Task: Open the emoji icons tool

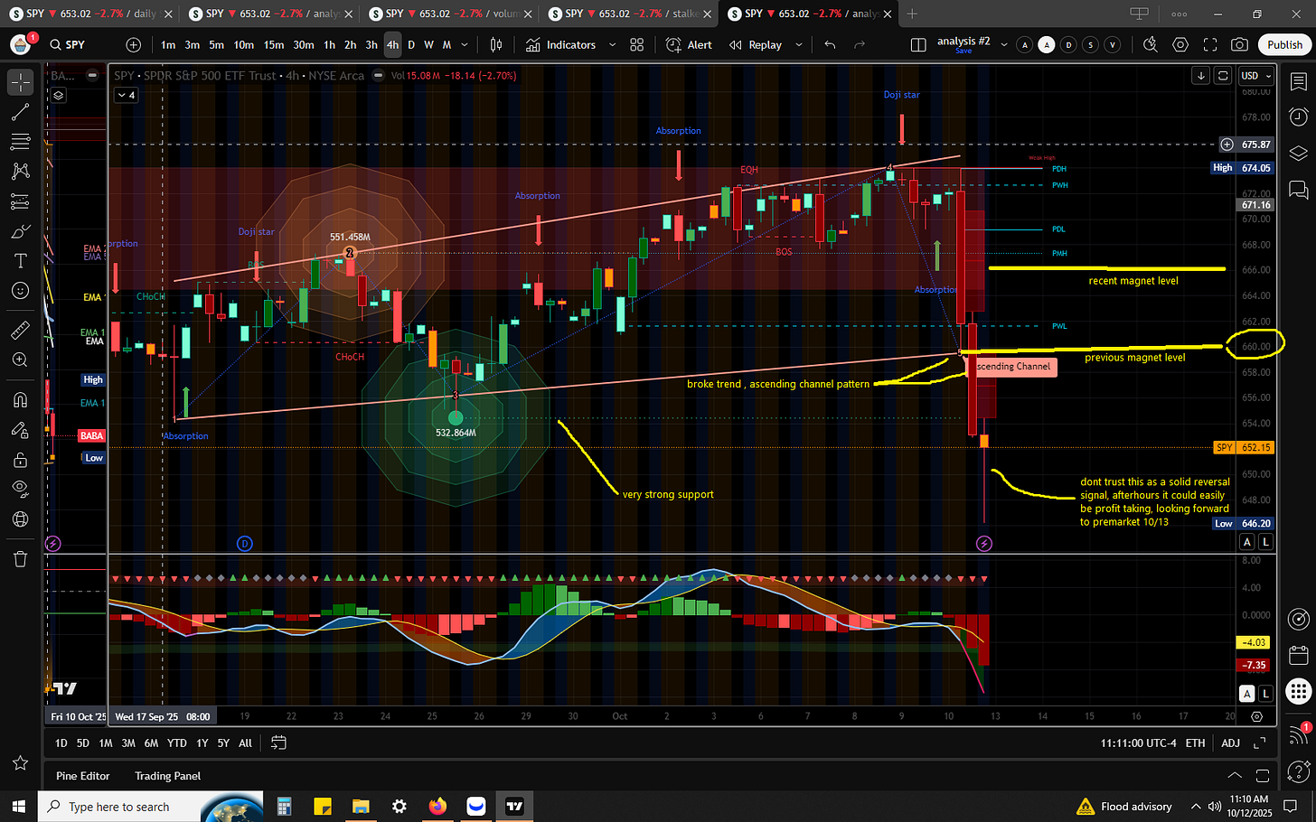Action: pos(21,291)
